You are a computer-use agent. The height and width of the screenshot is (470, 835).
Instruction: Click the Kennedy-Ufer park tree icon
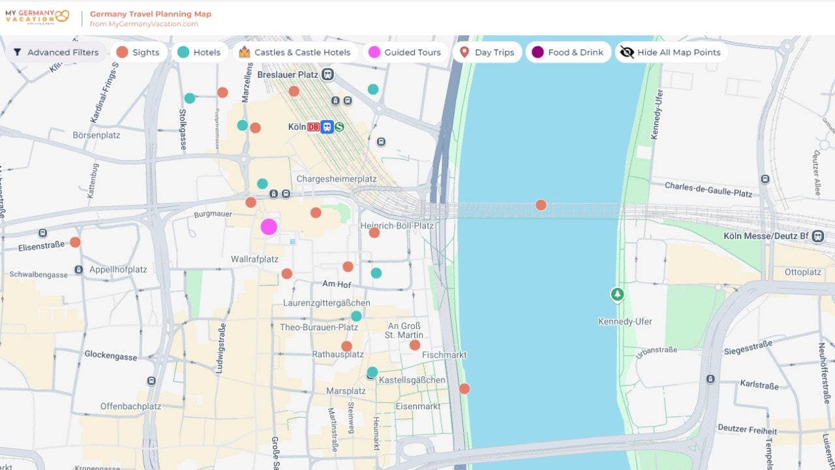point(617,294)
